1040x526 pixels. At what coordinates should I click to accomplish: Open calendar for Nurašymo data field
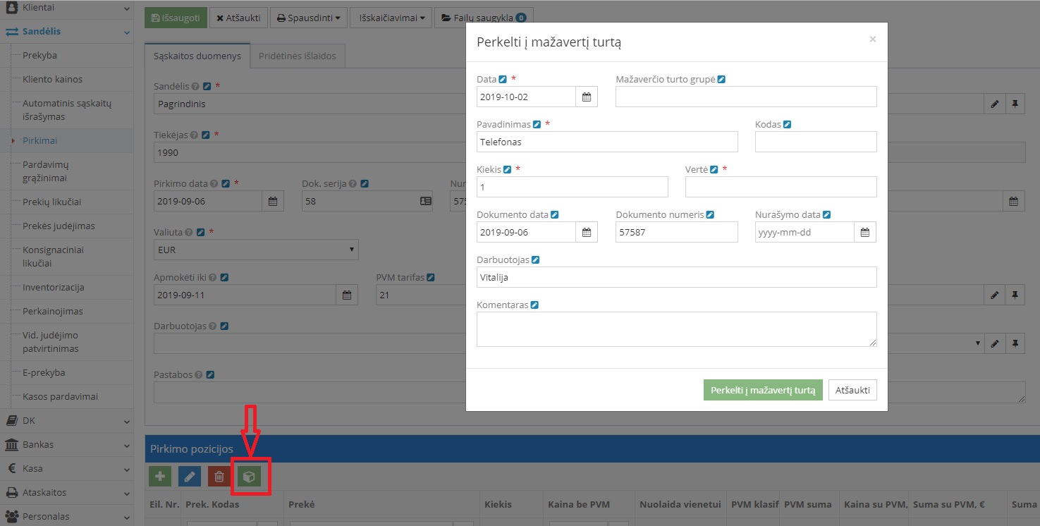coord(865,232)
